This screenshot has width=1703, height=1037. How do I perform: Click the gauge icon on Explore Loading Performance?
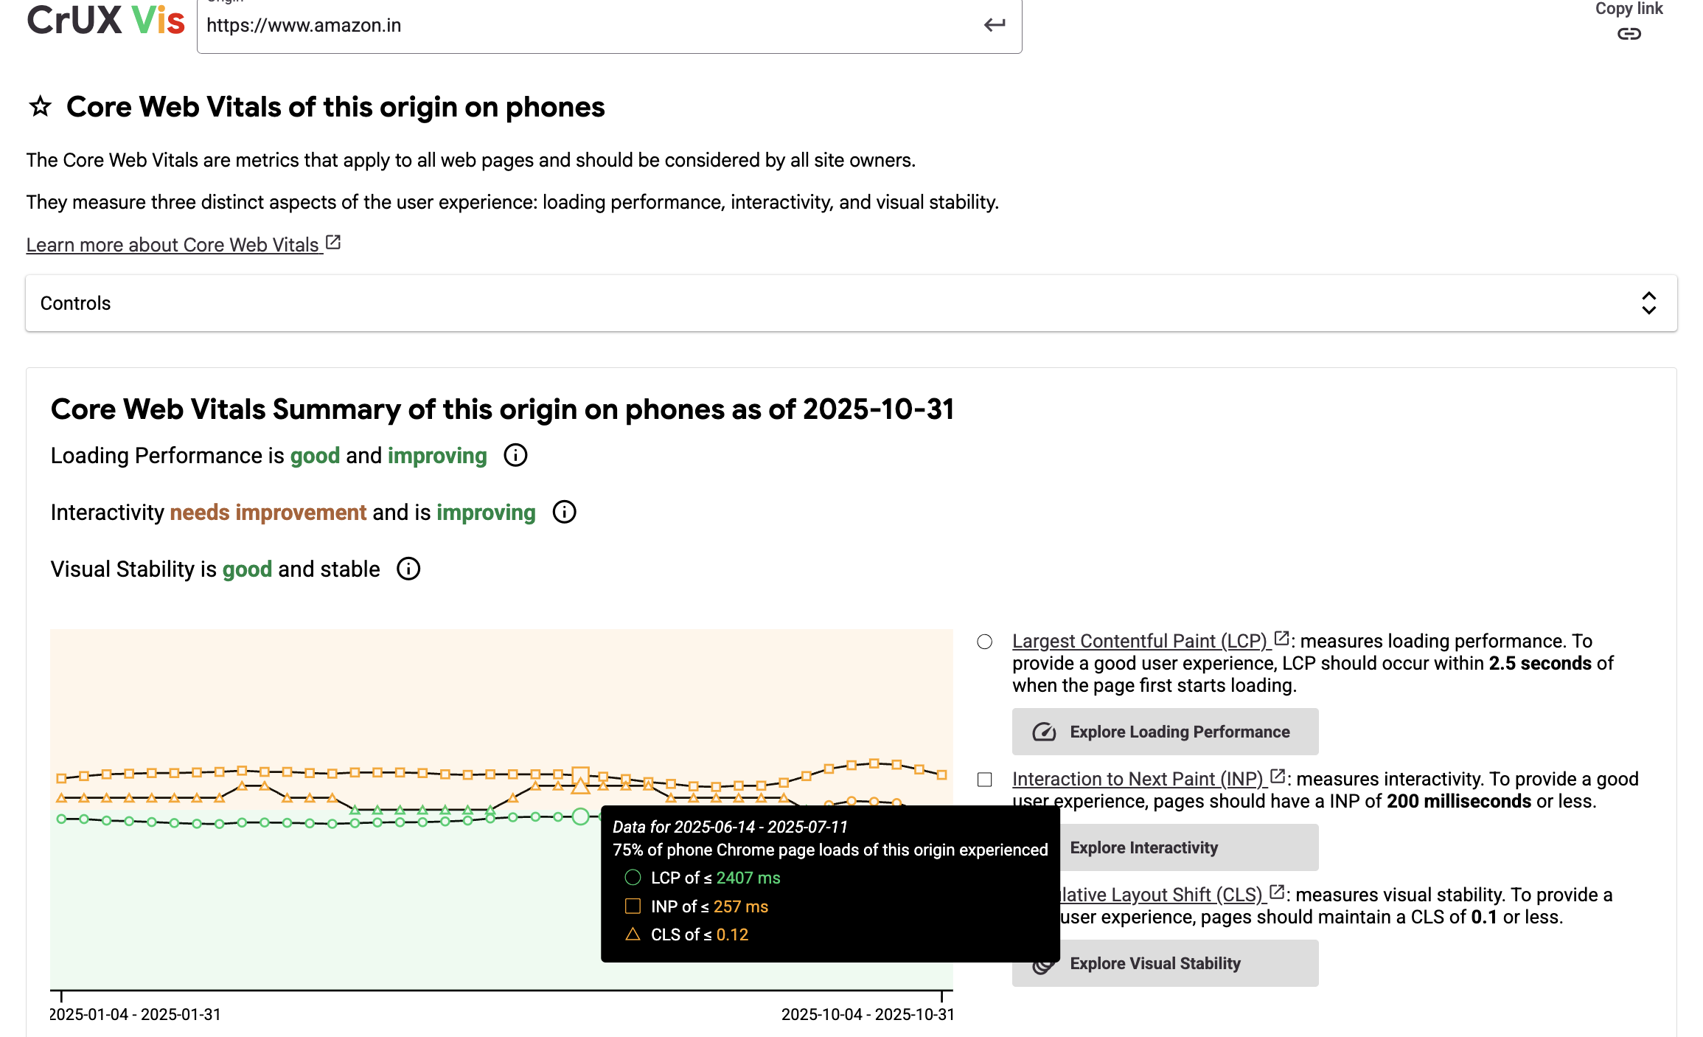click(x=1045, y=732)
